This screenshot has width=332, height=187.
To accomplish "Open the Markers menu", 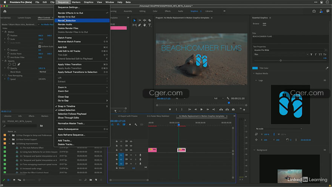I will 76,2.
